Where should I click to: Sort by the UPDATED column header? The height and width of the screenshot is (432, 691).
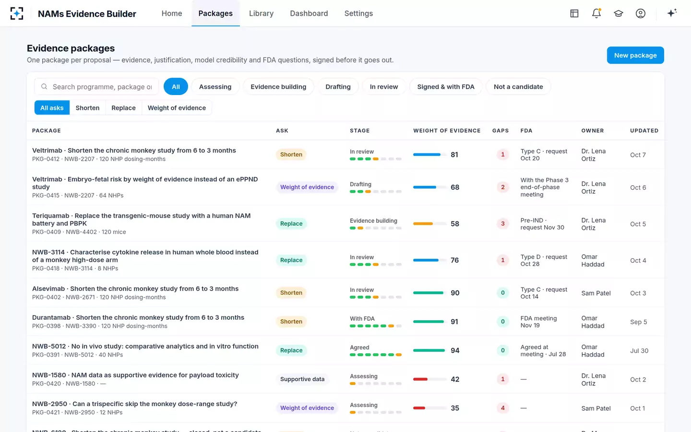644,131
